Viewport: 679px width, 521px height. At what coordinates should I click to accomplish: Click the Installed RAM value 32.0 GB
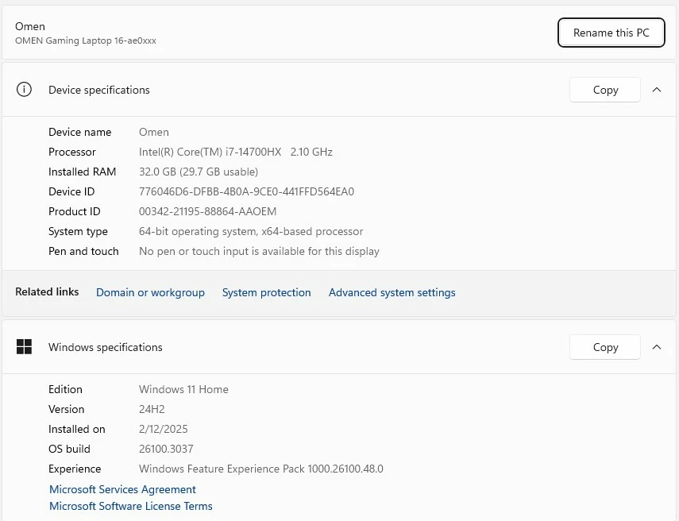199,172
